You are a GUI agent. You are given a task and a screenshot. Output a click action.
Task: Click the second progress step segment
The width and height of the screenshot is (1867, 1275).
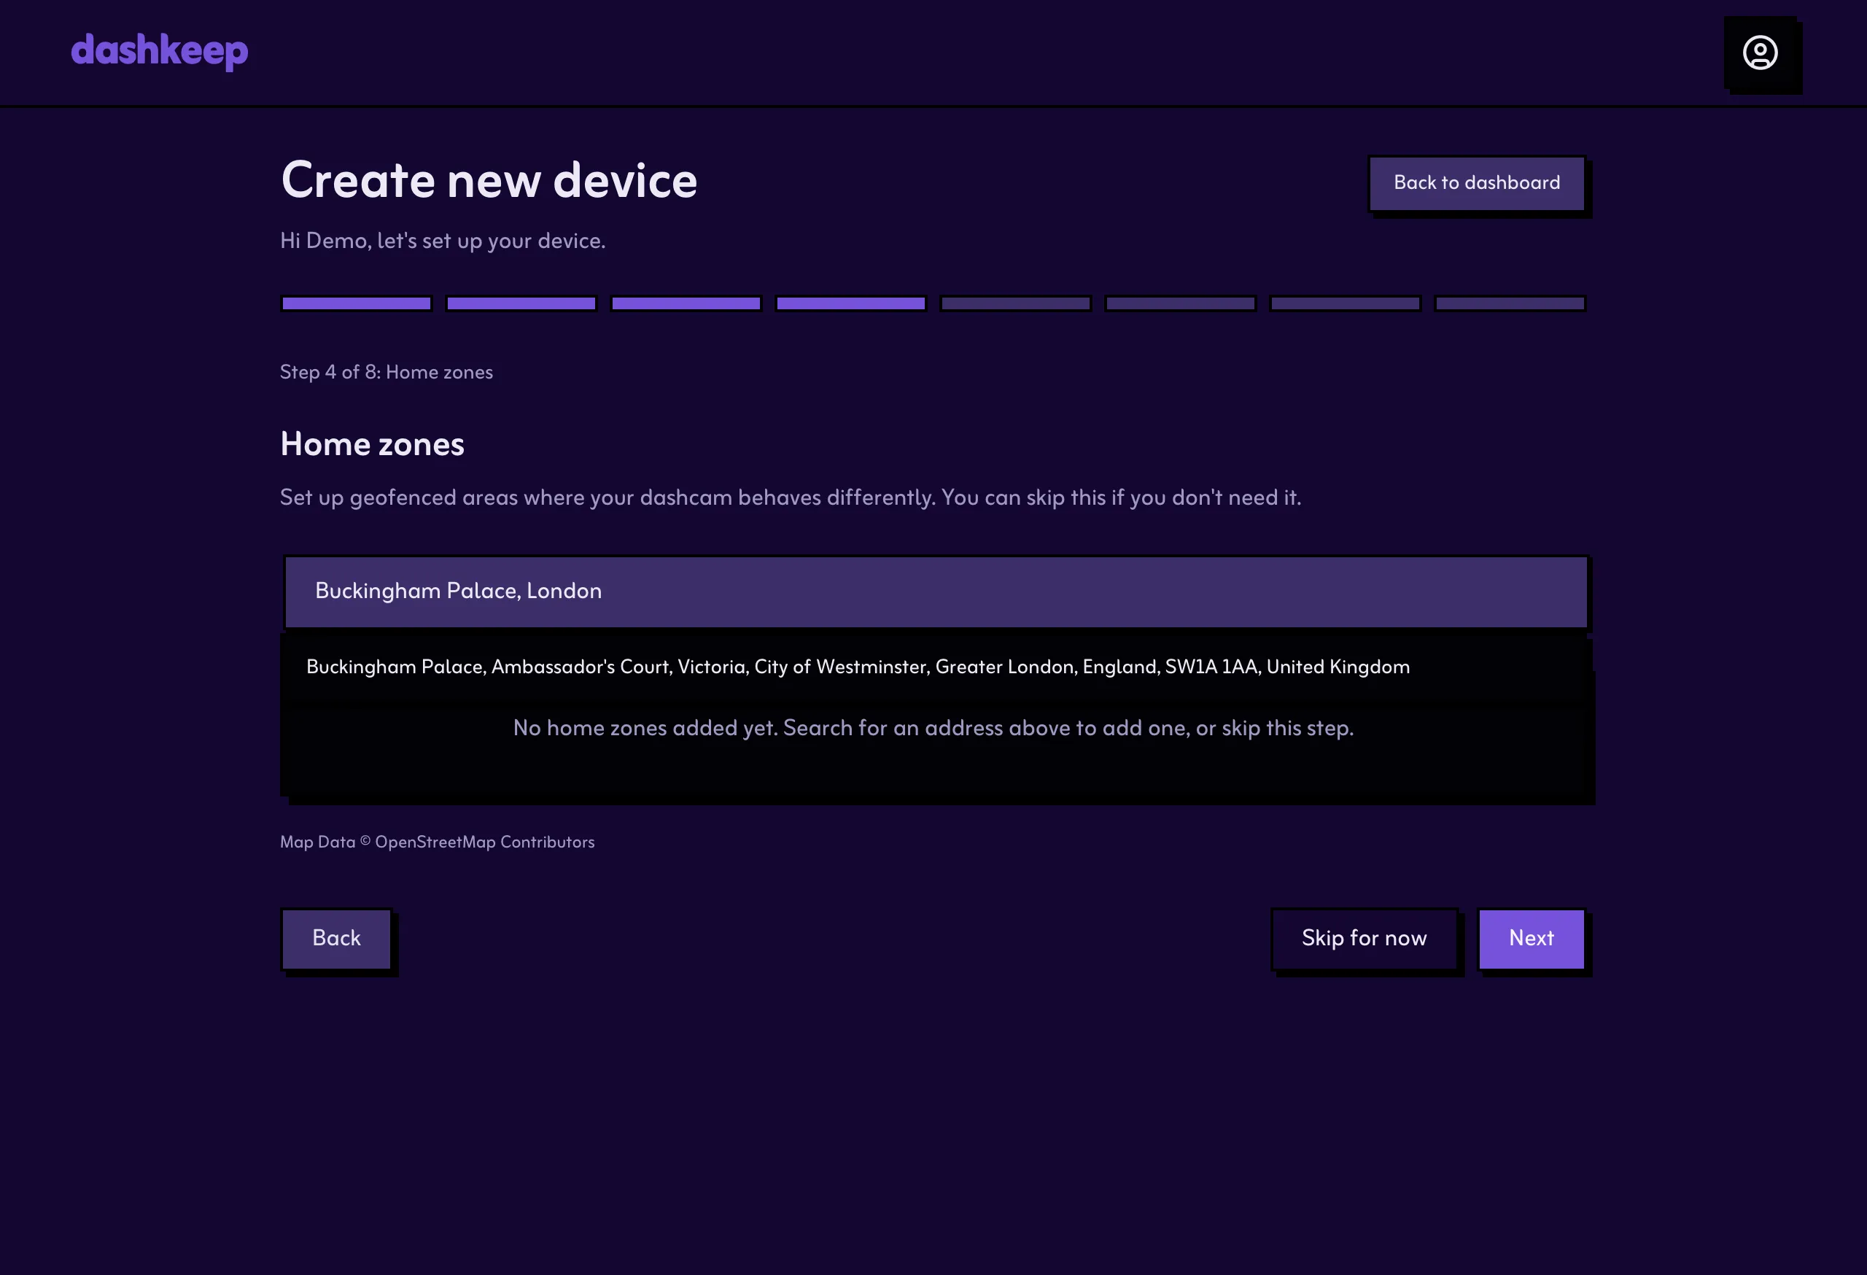coord(521,303)
